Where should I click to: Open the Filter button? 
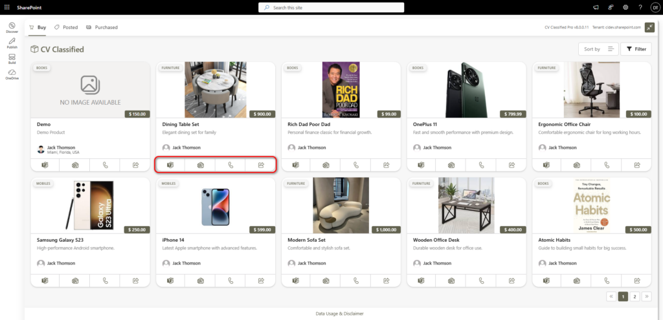coord(636,49)
